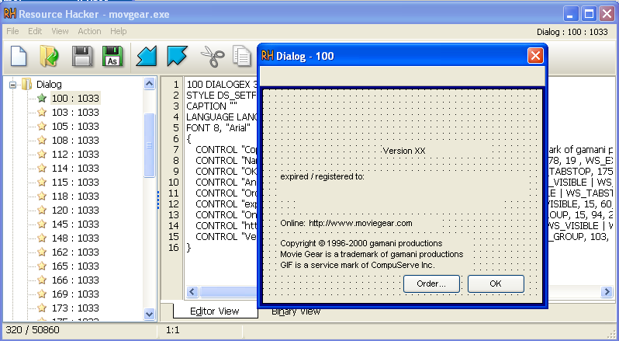Click the editor horizontal scroll left arrow
The image size is (619, 341).
(192, 292)
